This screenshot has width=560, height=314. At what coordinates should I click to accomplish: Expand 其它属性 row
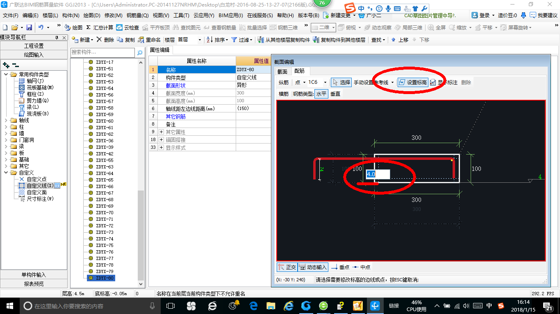click(x=161, y=132)
